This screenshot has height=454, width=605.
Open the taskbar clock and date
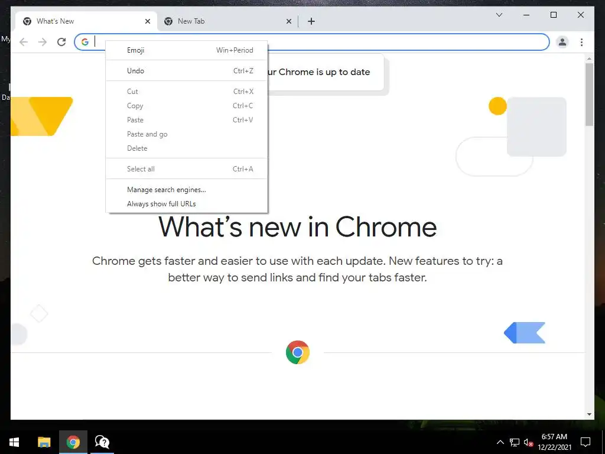click(x=554, y=442)
